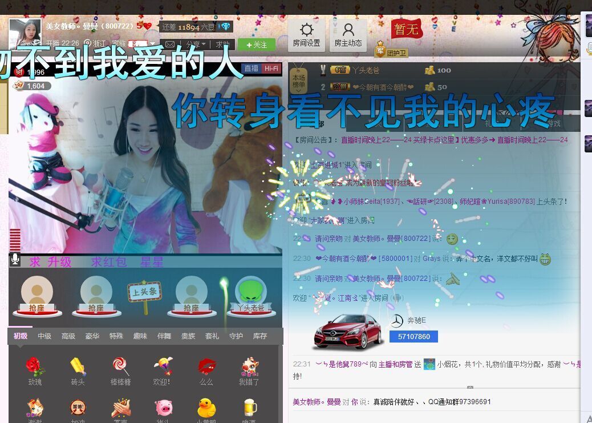Open 房间设置 room settings gear
Screen dimensions: 592x423
306,35
